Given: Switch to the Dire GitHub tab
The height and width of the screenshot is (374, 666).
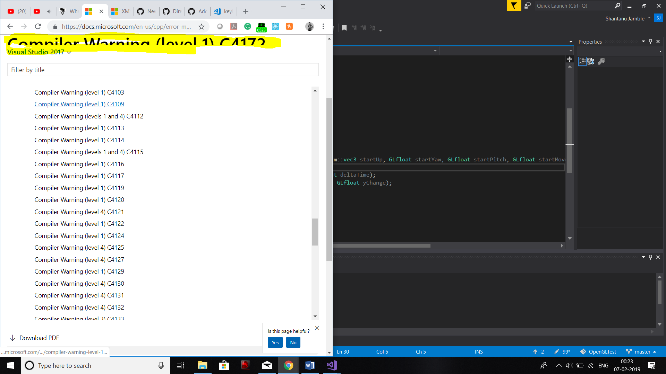Looking at the screenshot, I should coord(172,11).
